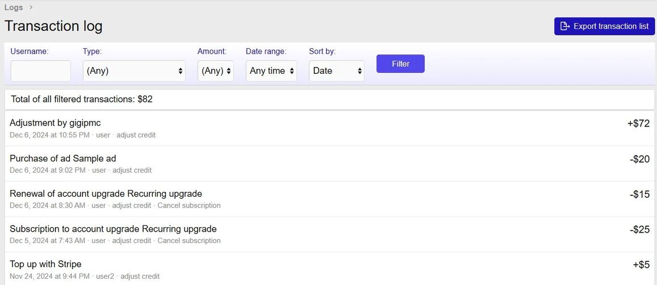Viewport: 657px width, 285px height.
Task: Expand the Amount dropdown
Action: coord(216,71)
